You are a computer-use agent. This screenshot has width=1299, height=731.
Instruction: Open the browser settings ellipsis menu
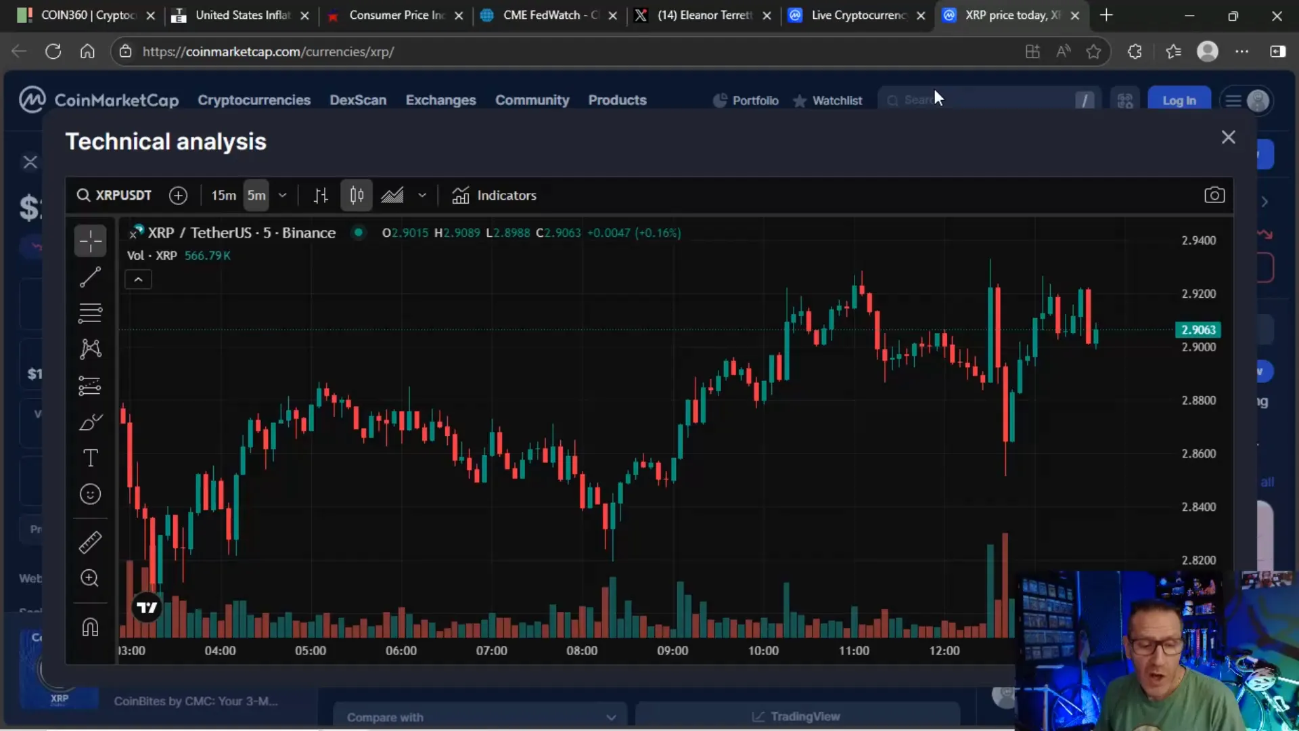1242,51
